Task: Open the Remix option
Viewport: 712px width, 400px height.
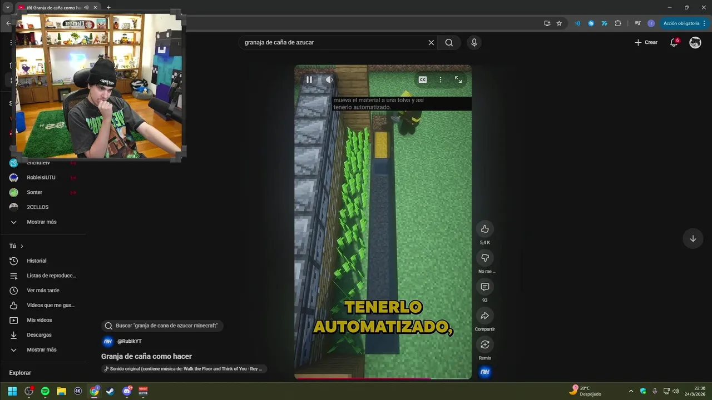Action: coord(485,344)
